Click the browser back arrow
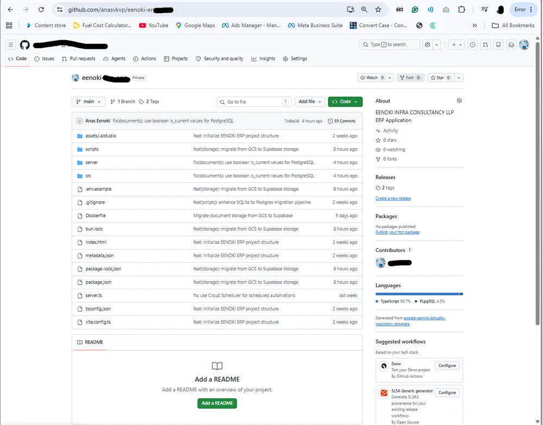Viewport: 543px width, 425px height. 10,10
